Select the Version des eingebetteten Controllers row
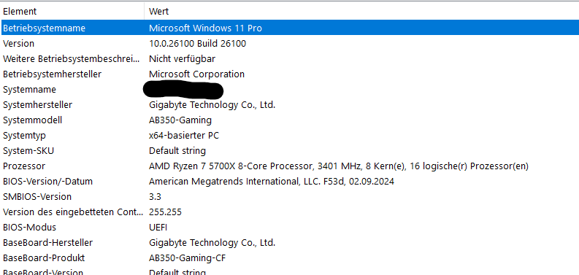 tap(289, 212)
